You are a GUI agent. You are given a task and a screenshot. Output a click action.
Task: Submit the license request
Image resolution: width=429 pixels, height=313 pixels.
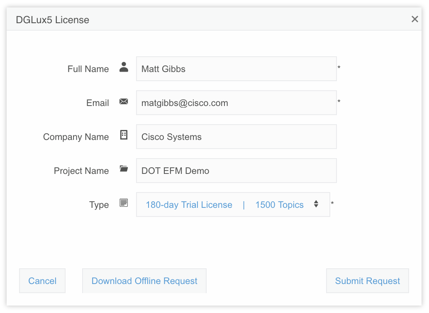coord(368,281)
